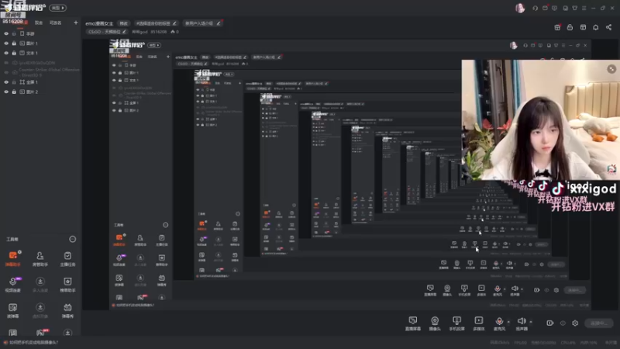Open the 主播任务 tool
Image resolution: width=620 pixels, height=349 pixels.
tap(67, 258)
